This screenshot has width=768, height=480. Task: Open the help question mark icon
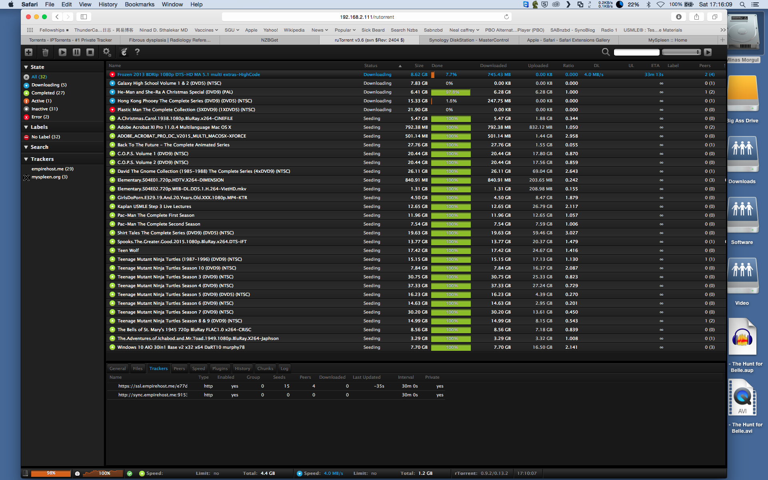click(137, 52)
